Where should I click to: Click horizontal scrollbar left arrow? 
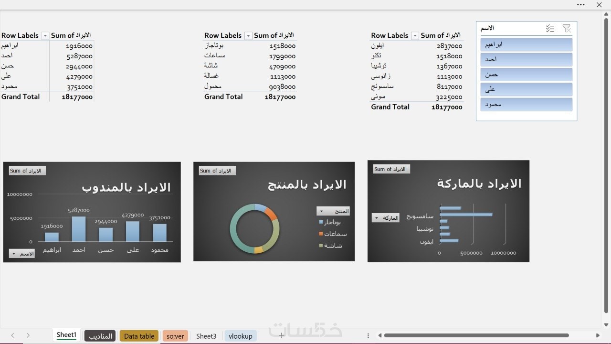[379, 336]
